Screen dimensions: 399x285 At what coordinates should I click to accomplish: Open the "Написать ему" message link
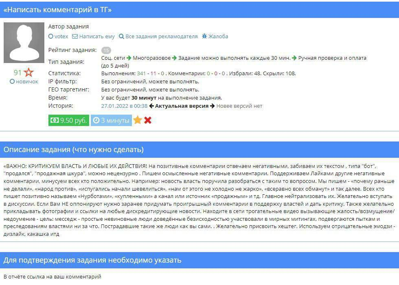[x=97, y=37]
